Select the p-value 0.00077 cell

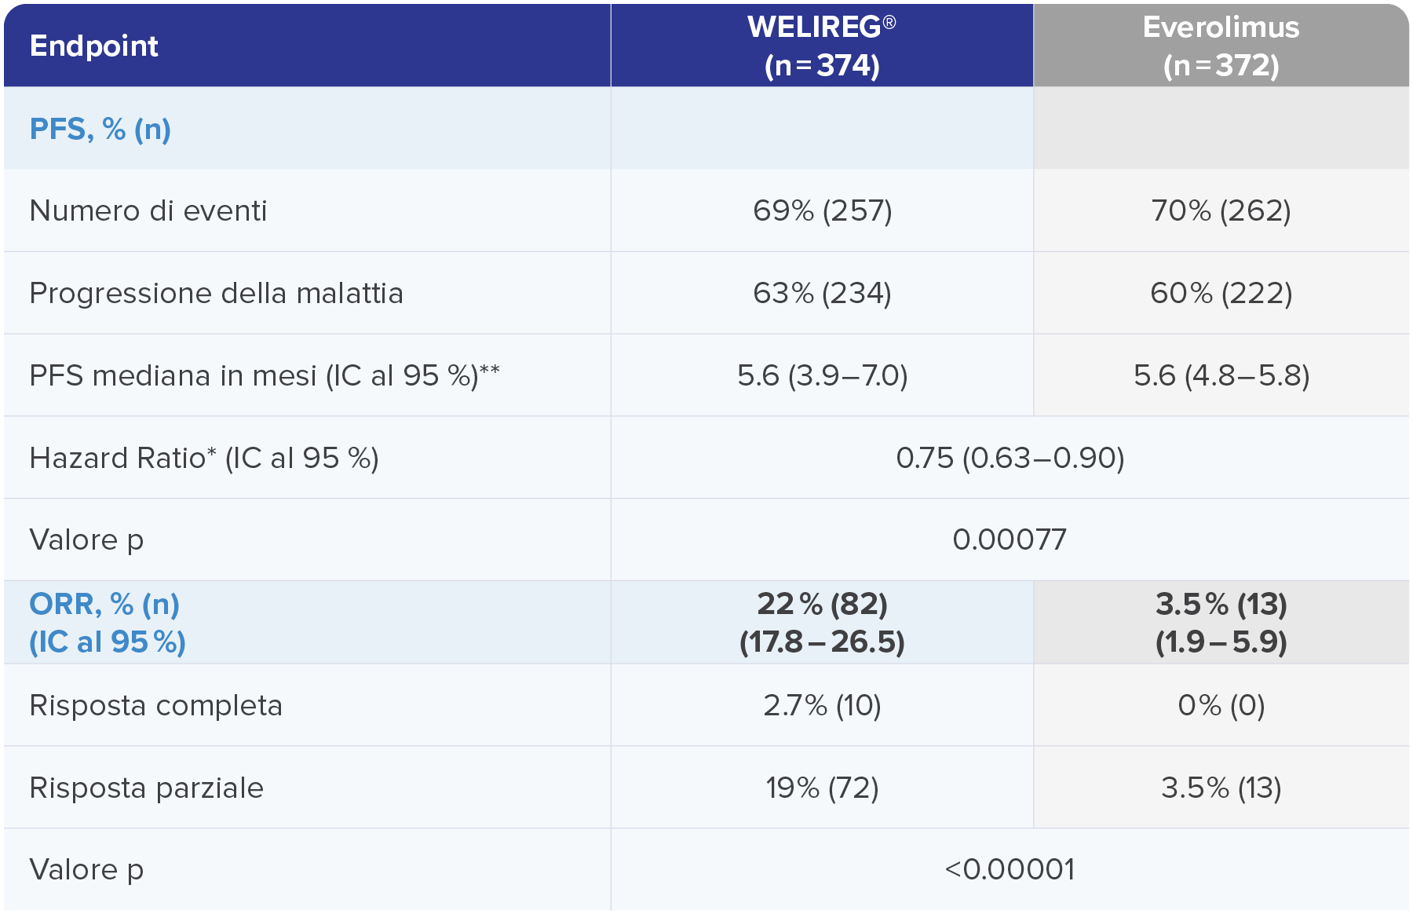[1010, 539]
